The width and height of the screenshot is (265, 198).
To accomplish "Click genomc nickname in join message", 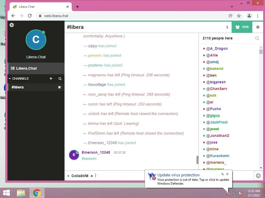I will coord(95,56).
